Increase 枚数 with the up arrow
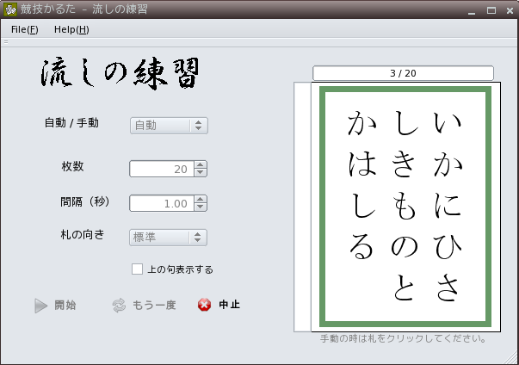 [x=200, y=165]
